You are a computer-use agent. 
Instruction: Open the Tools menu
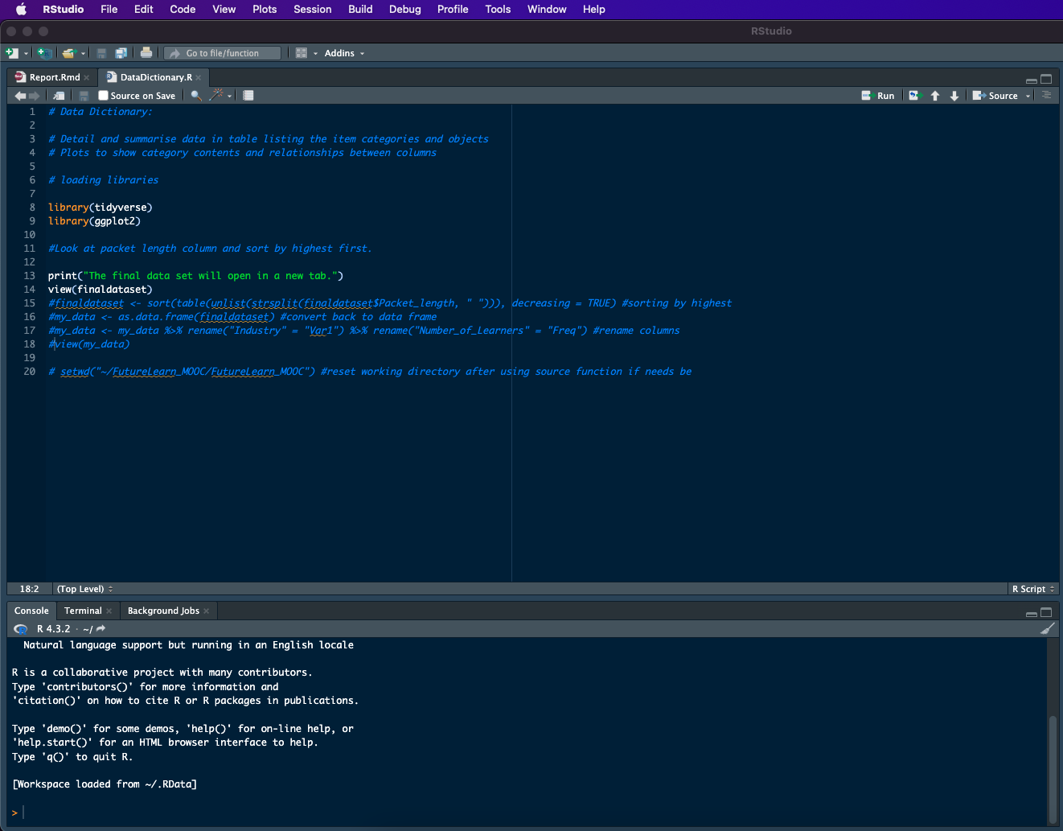(498, 9)
